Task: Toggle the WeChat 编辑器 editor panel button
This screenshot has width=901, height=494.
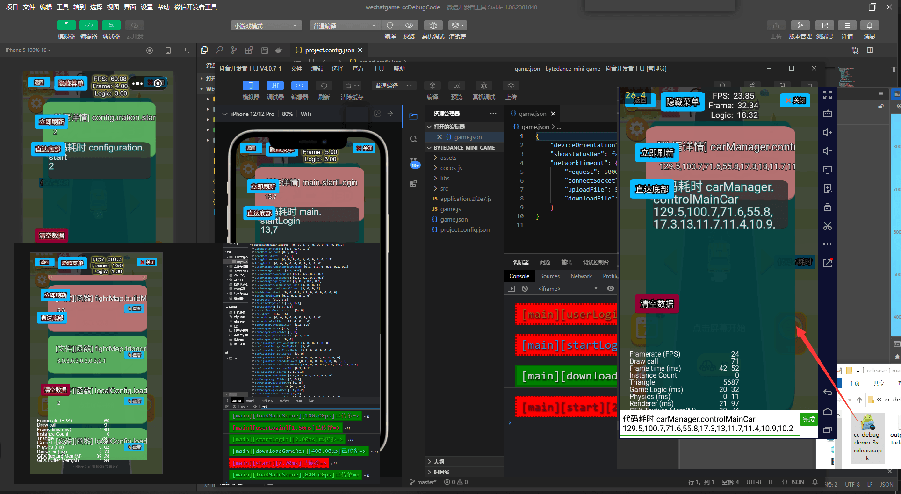Action: pyautogui.click(x=88, y=25)
